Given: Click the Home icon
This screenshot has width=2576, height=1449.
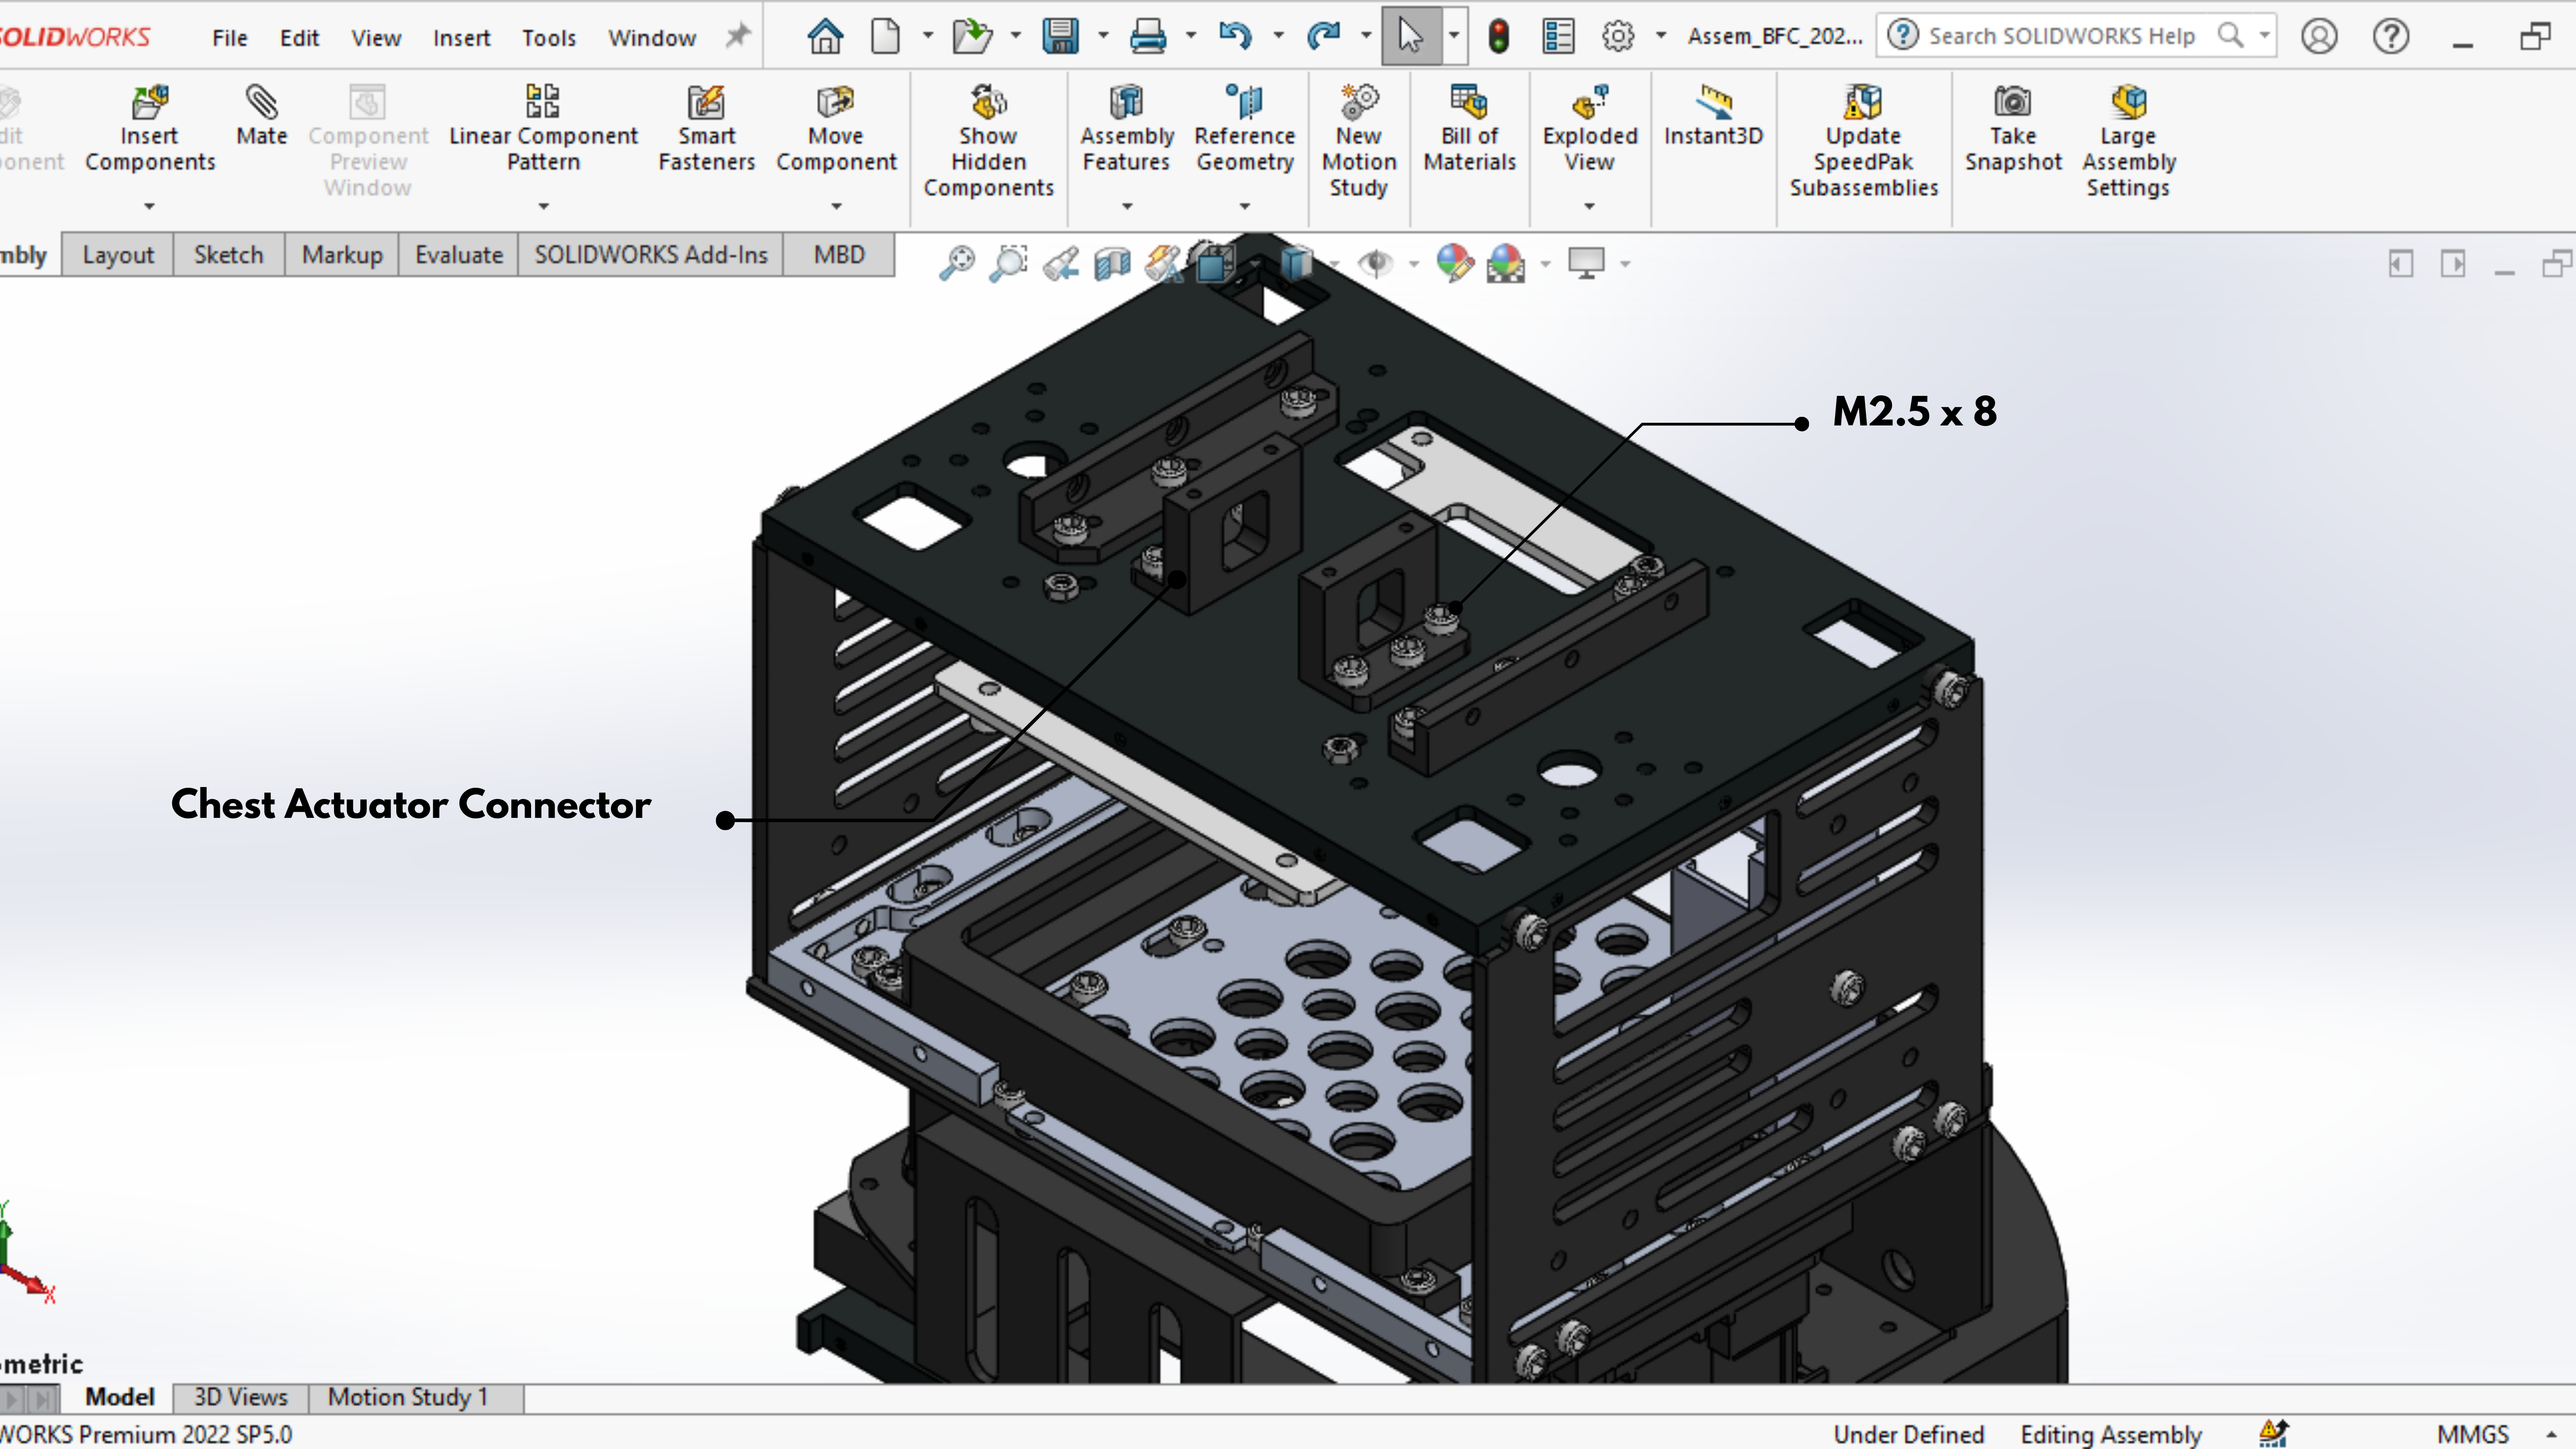Looking at the screenshot, I should pyautogui.click(x=825, y=36).
